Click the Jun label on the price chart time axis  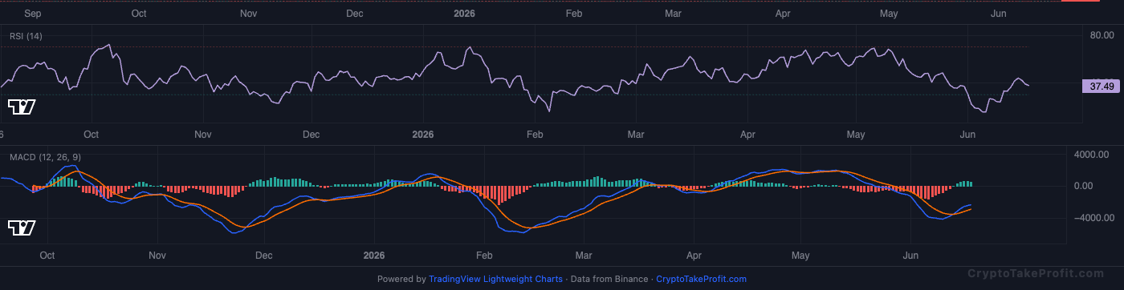(x=1000, y=14)
